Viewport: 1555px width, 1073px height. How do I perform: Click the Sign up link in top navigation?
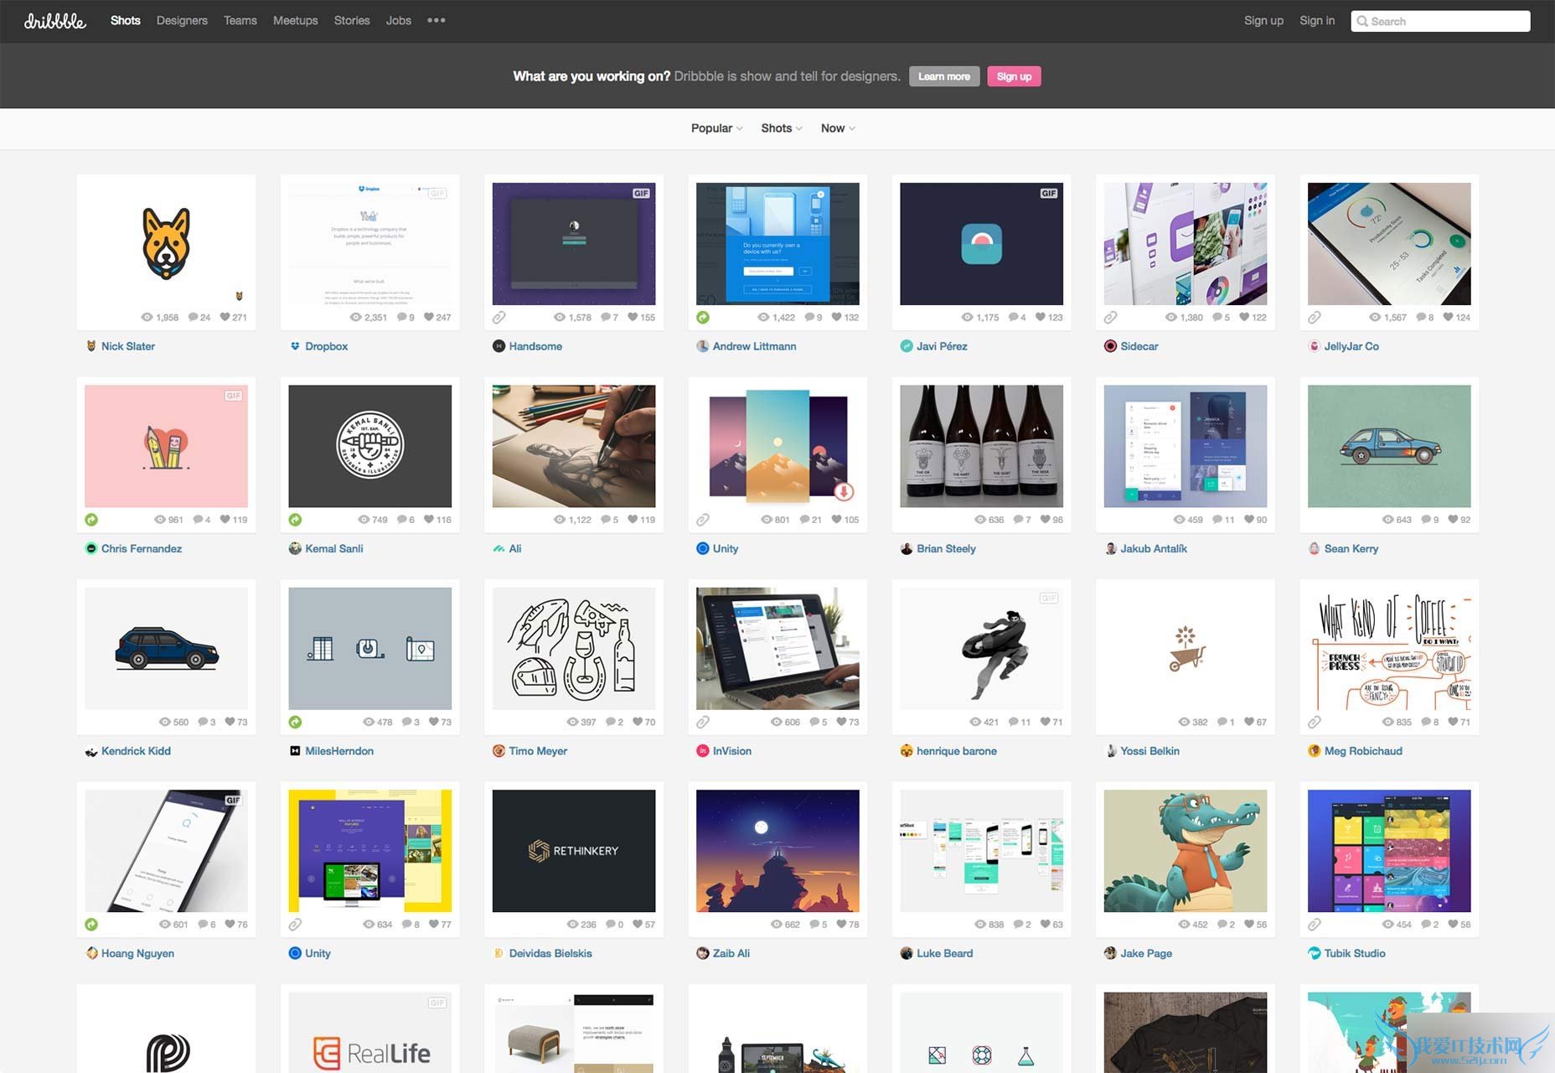(1263, 20)
